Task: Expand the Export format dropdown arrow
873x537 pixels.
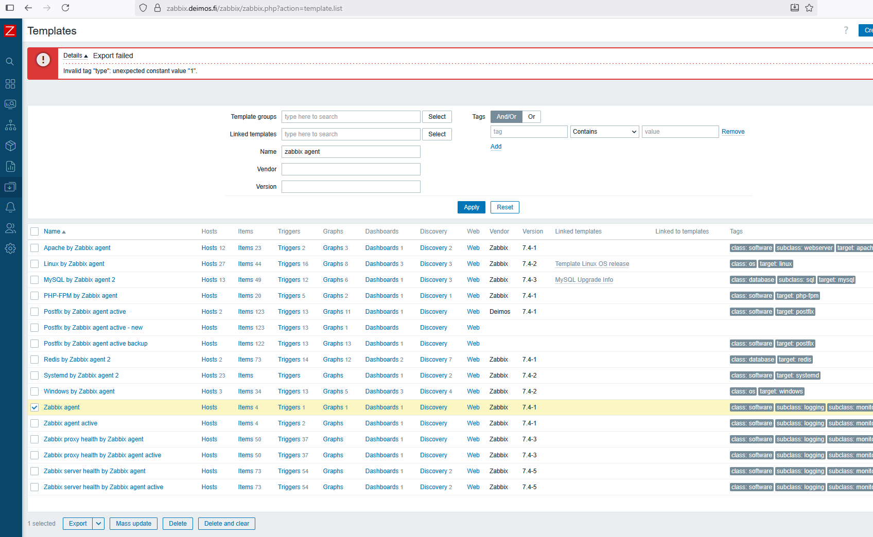Action: click(x=98, y=524)
